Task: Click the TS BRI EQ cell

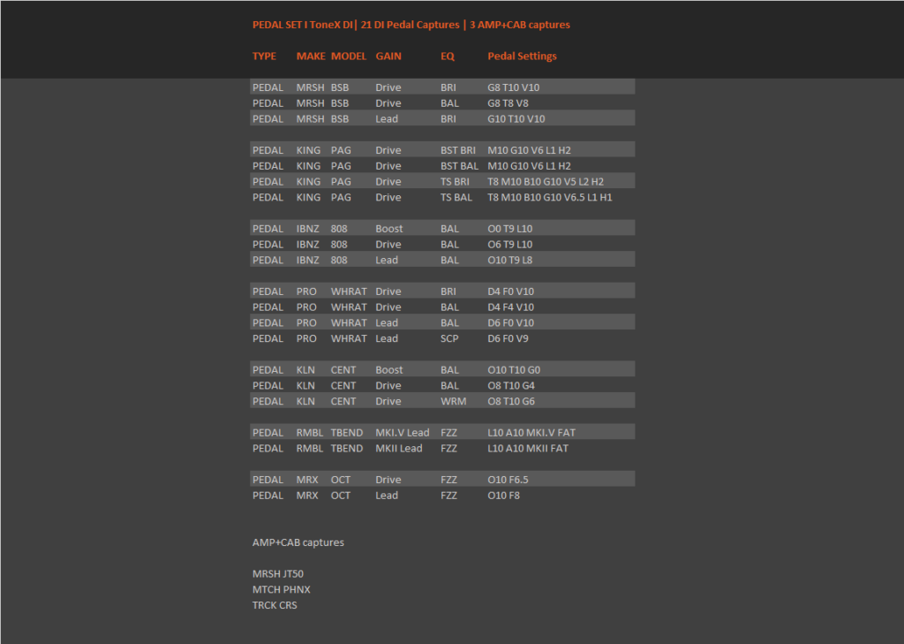Action: 455,181
